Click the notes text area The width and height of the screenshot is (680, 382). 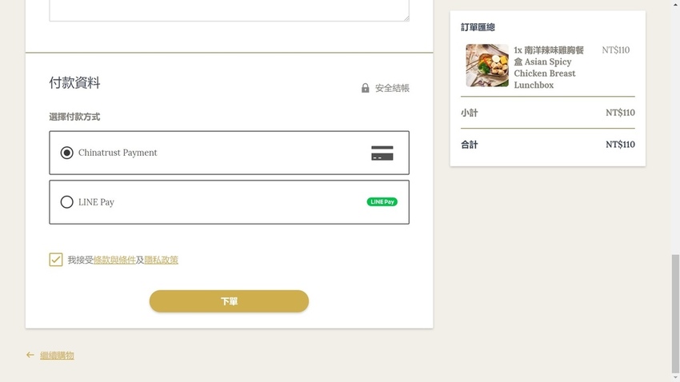(x=229, y=10)
